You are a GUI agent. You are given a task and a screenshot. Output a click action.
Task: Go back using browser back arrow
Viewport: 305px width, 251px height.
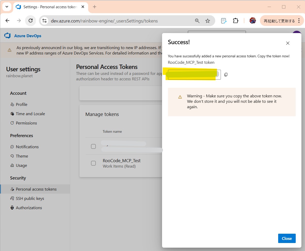[7, 21]
